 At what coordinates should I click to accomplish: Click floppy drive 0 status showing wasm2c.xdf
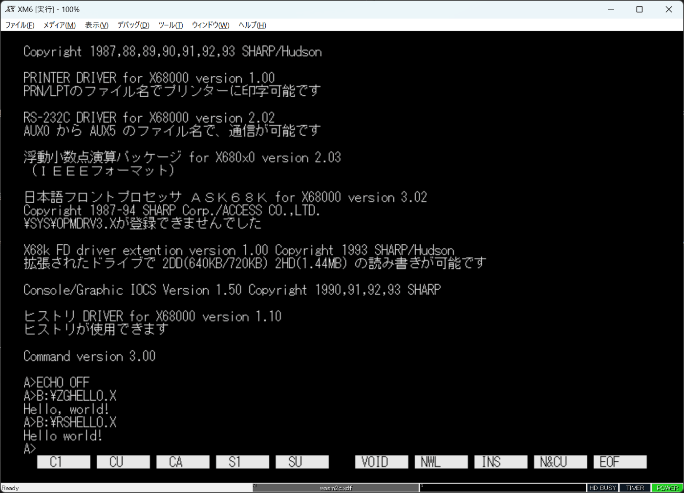336,488
